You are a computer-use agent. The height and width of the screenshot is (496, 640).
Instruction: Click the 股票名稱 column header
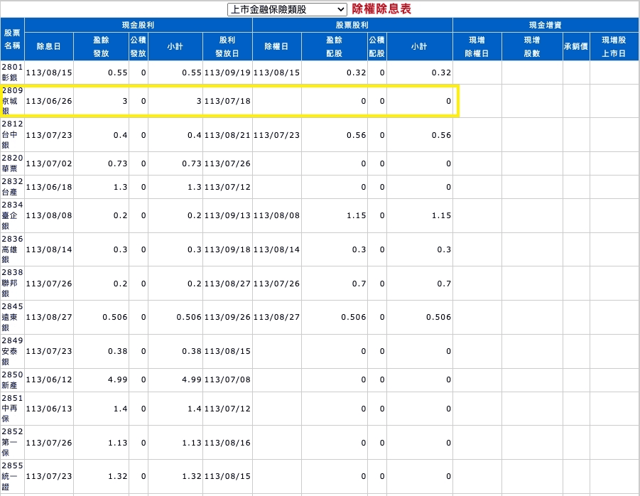(12, 39)
